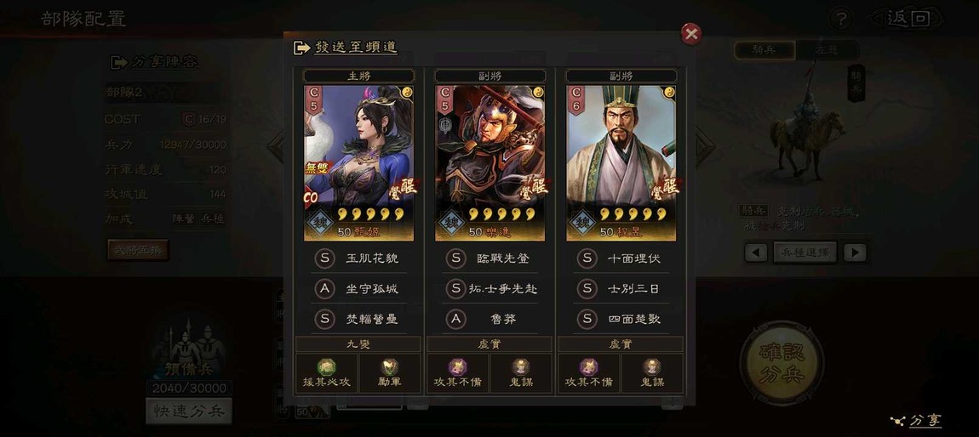View the 十面埋伏 skill
Viewport: 979px width, 437px height.
(x=633, y=258)
